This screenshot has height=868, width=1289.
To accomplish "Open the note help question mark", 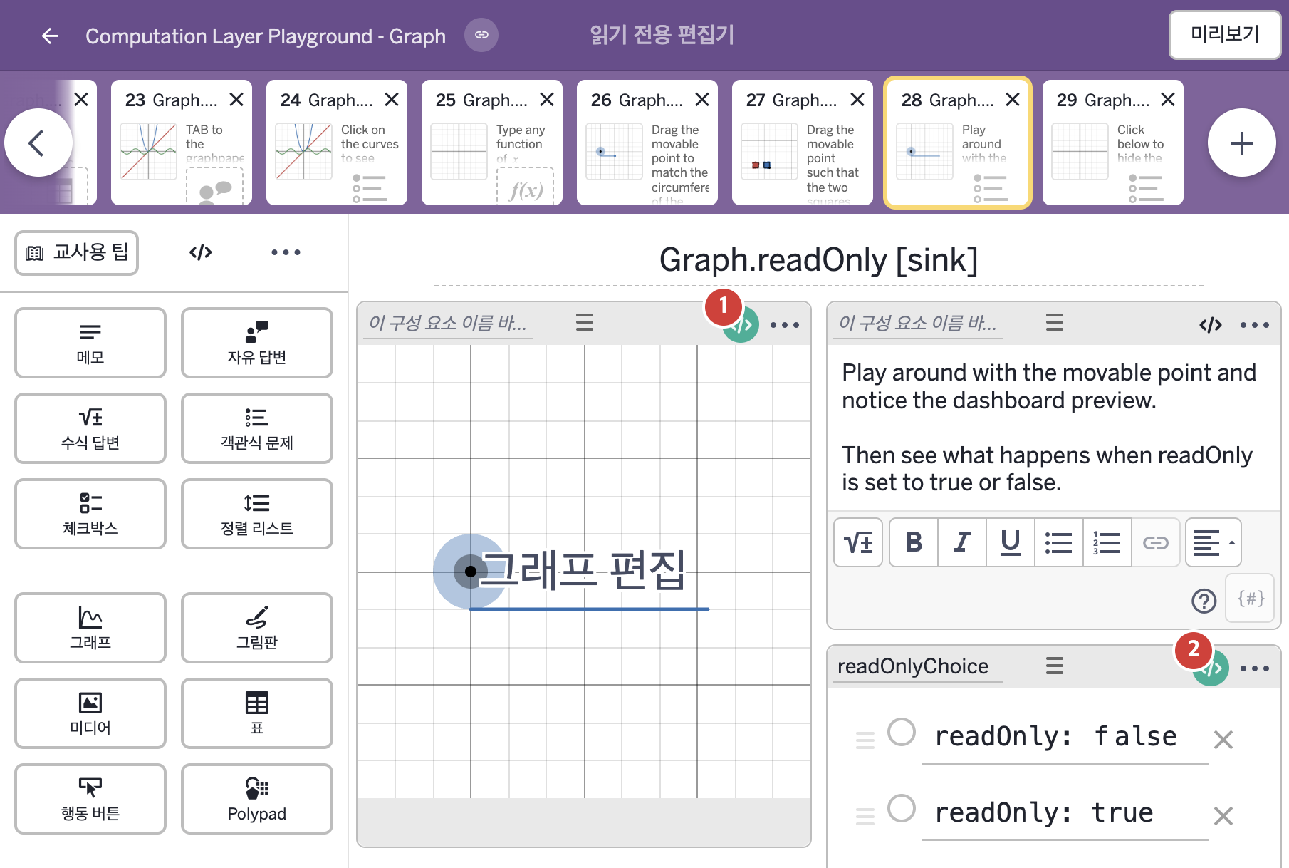I will point(1204,601).
